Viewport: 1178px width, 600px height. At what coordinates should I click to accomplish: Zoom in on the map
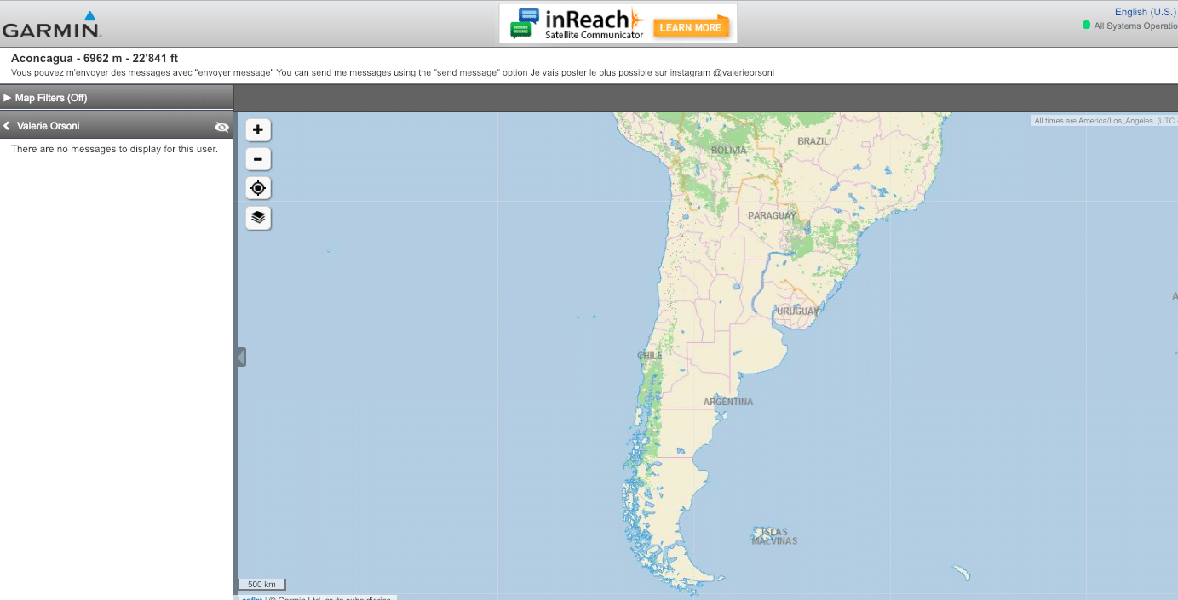tap(258, 130)
